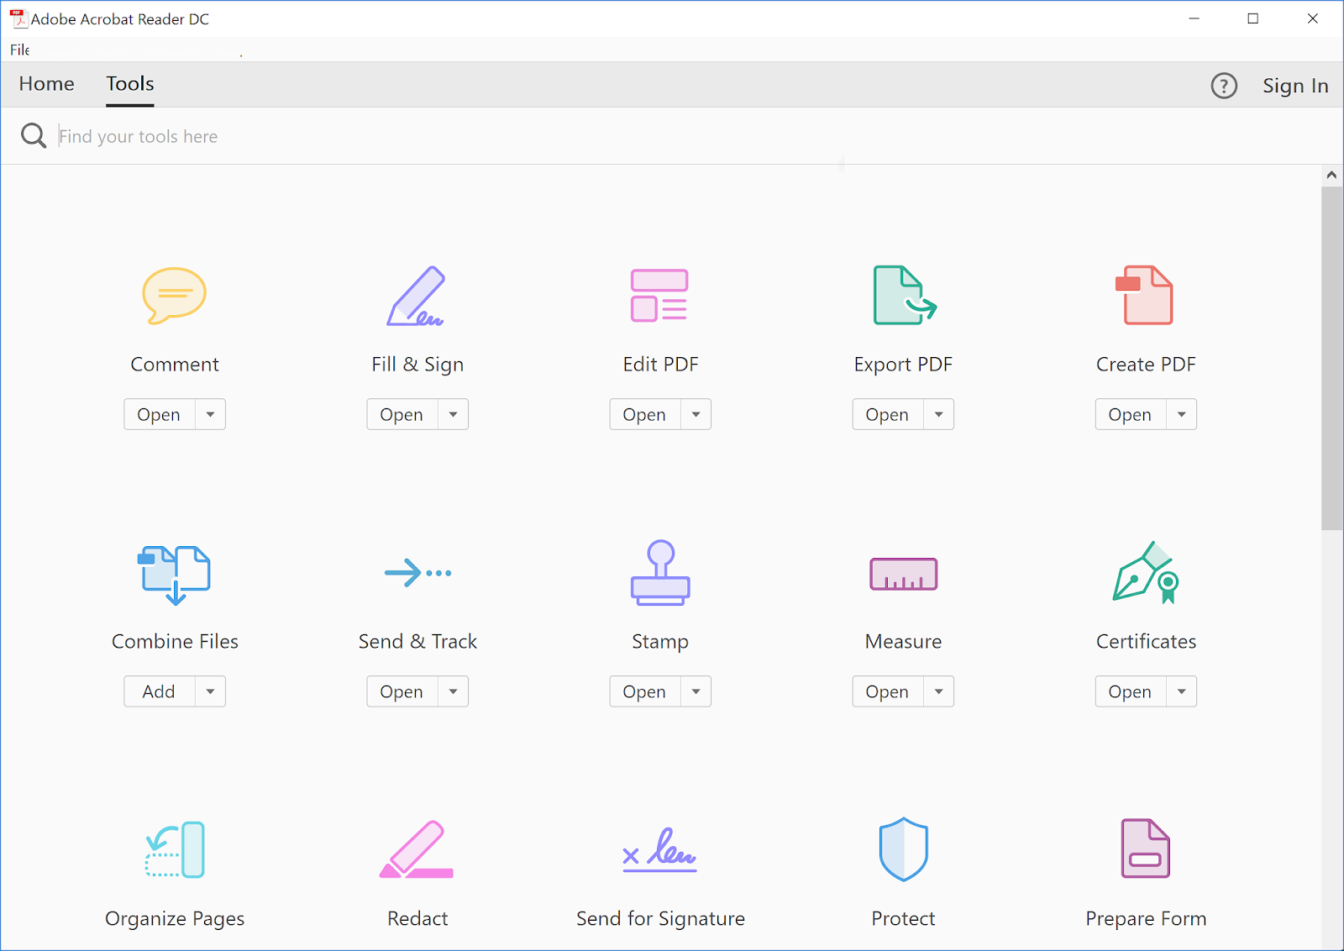The image size is (1344, 951).
Task: Expand the Combine Files Add dropdown arrow
Action: pos(211,691)
